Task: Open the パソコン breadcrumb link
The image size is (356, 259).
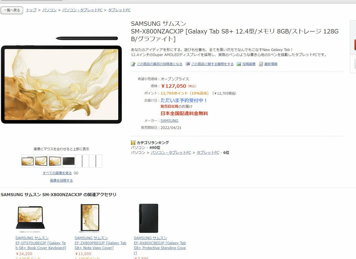Action: pos(50,10)
